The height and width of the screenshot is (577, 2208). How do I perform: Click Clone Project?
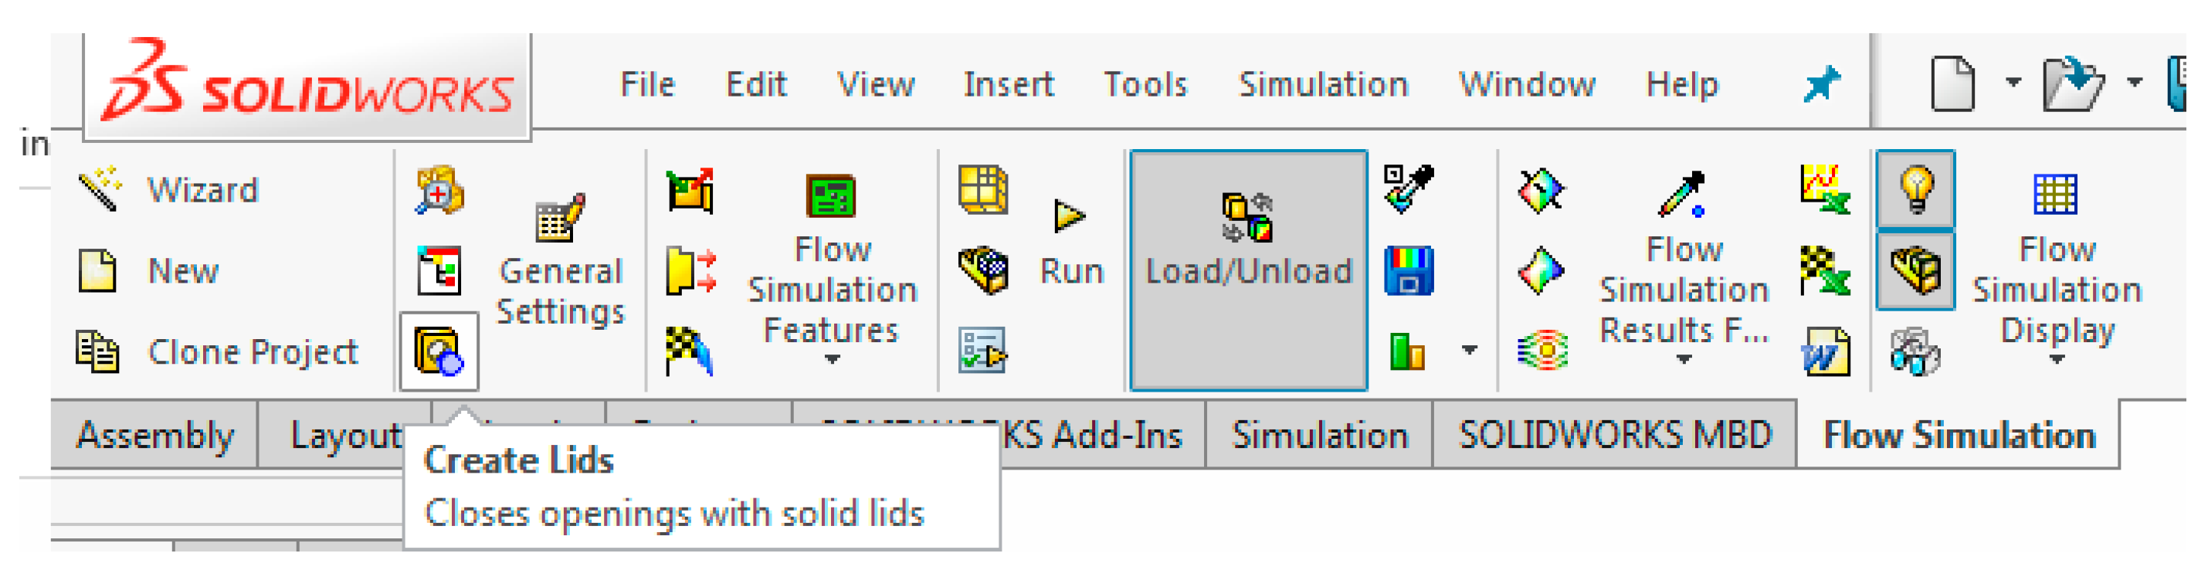217,351
